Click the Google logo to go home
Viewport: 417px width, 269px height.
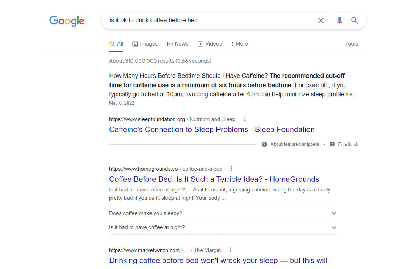tap(67, 21)
